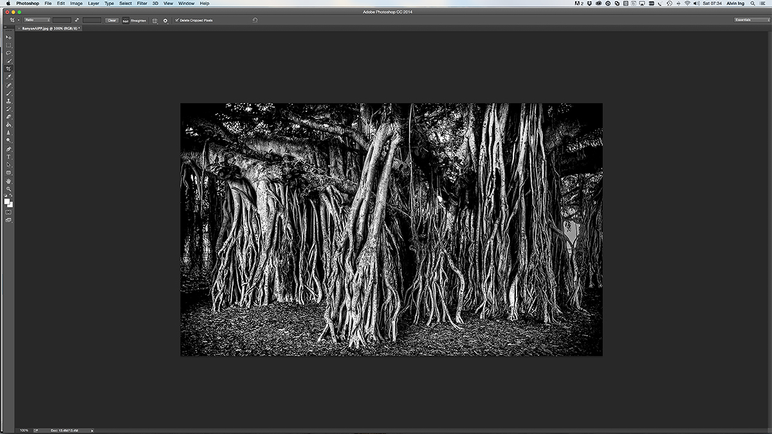This screenshot has width=772, height=434.
Task: Open the Layer menu
Action: 94,3
